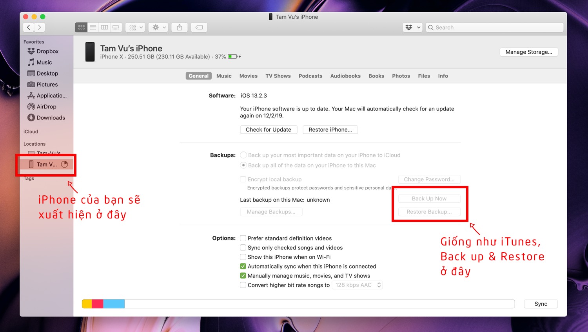The width and height of the screenshot is (588, 332).
Task: Open Pictures in the sidebar
Action: (46, 85)
